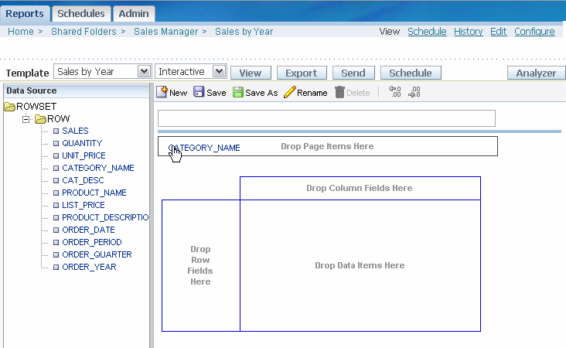This screenshot has height=348, width=566.
Task: Click the field icon beside CAT_DESC
Action: [56, 180]
